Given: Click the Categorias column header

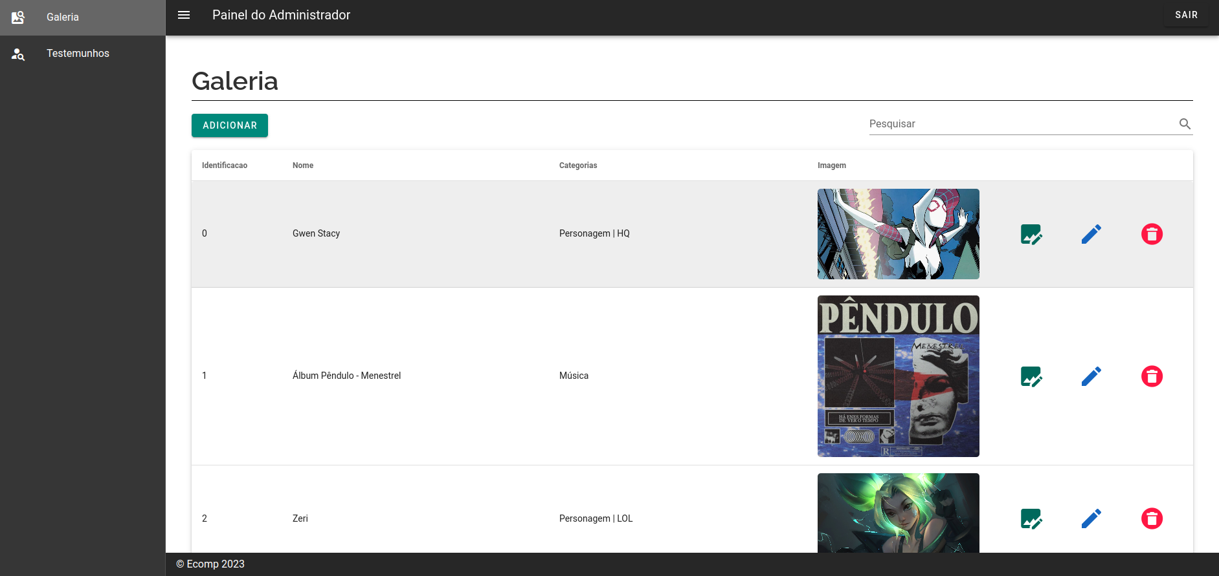Looking at the screenshot, I should click(578, 165).
